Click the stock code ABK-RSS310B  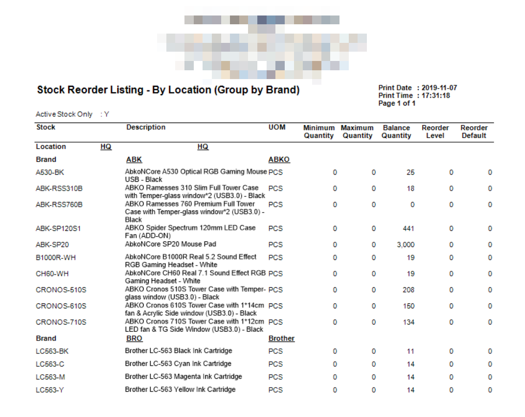click(x=59, y=189)
